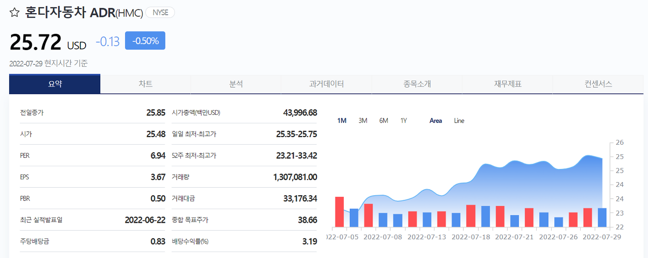Click the EPS value 3.67
648x258 pixels.
(x=158, y=177)
